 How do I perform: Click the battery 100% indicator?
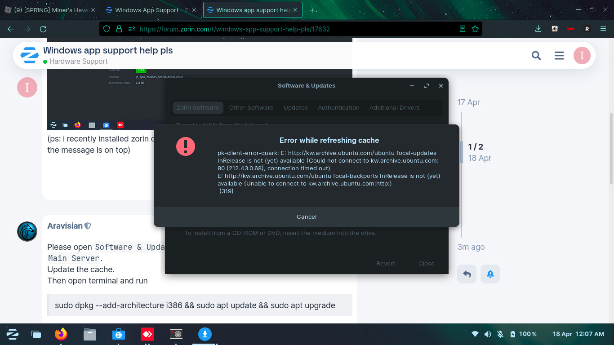[524, 334]
